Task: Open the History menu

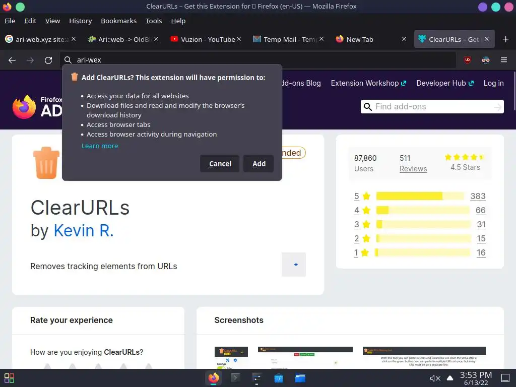Action: click(x=80, y=21)
